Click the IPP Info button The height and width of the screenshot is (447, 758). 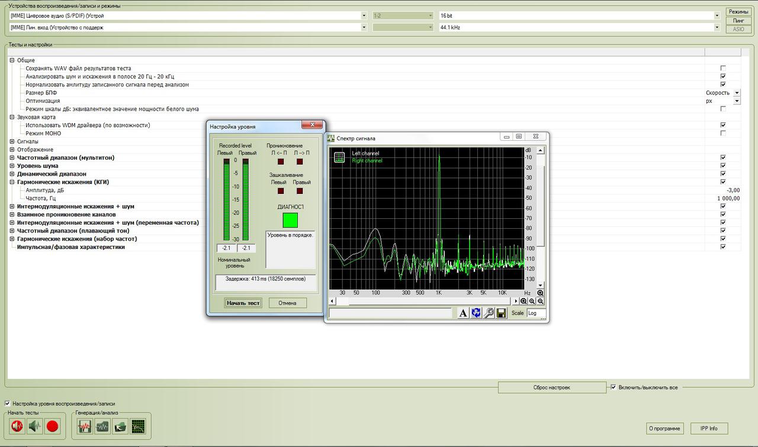pos(709,428)
